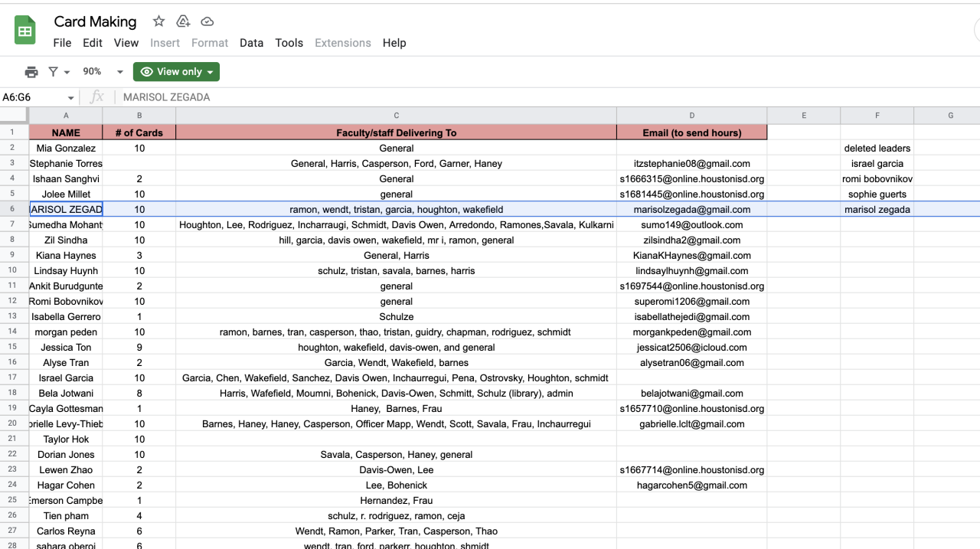Image resolution: width=980 pixels, height=549 pixels.
Task: Click the Card Making document title
Action: point(95,21)
